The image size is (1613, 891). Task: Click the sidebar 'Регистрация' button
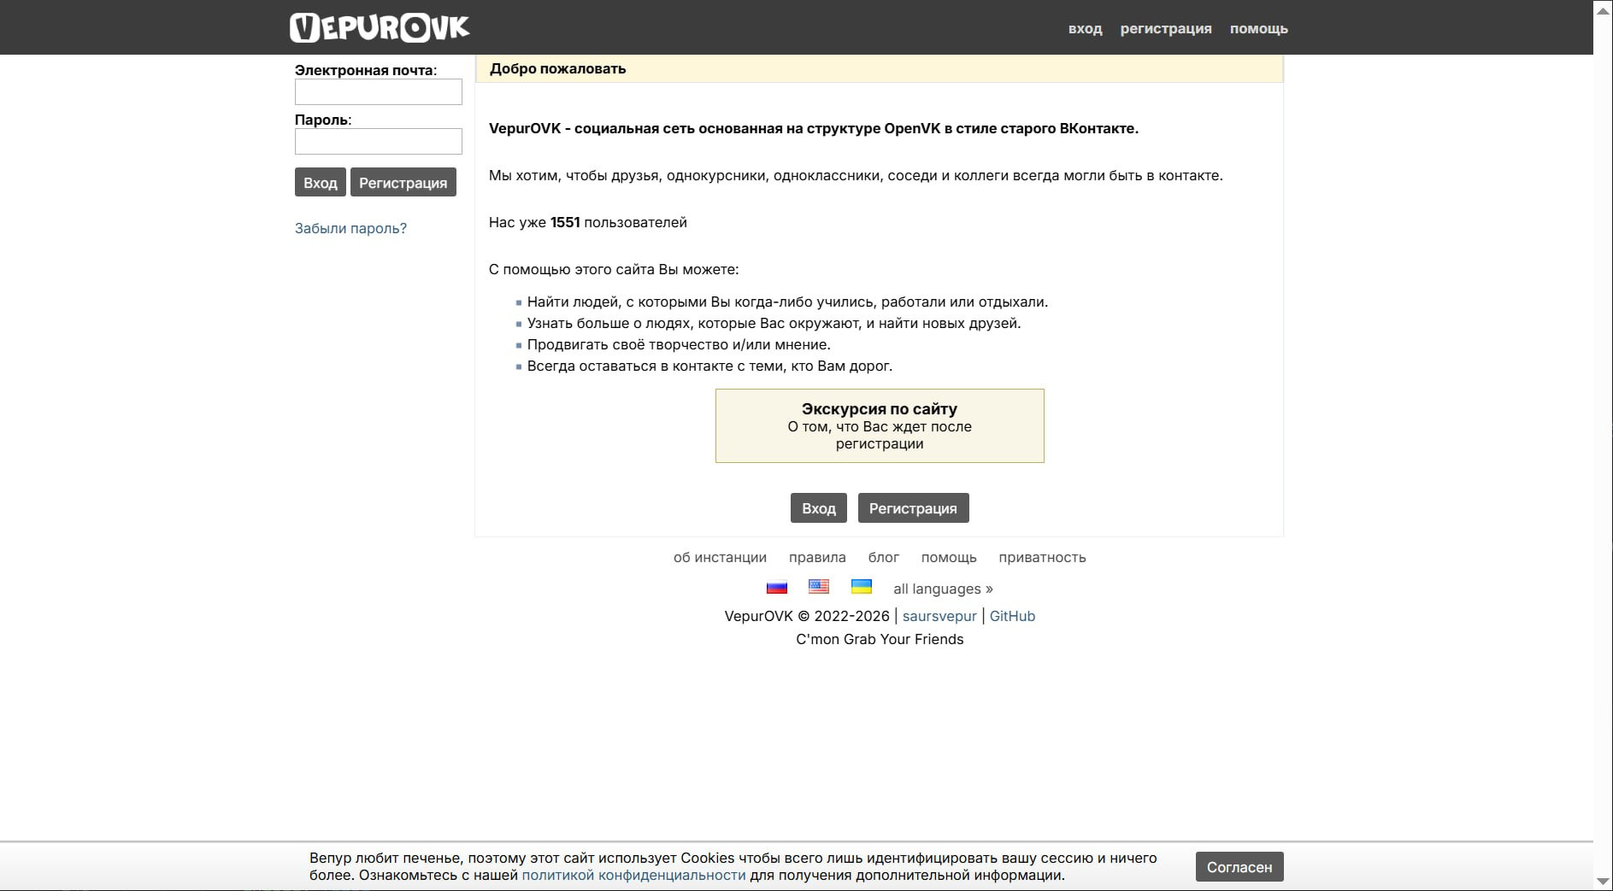coord(403,182)
